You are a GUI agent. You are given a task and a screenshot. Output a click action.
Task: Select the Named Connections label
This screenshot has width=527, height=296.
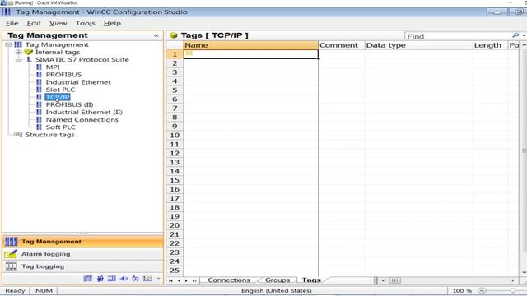(x=82, y=119)
